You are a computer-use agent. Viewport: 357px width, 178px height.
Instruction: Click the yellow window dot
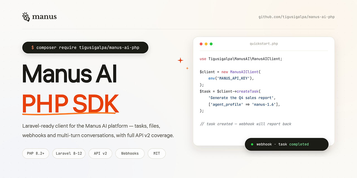tap(206, 44)
